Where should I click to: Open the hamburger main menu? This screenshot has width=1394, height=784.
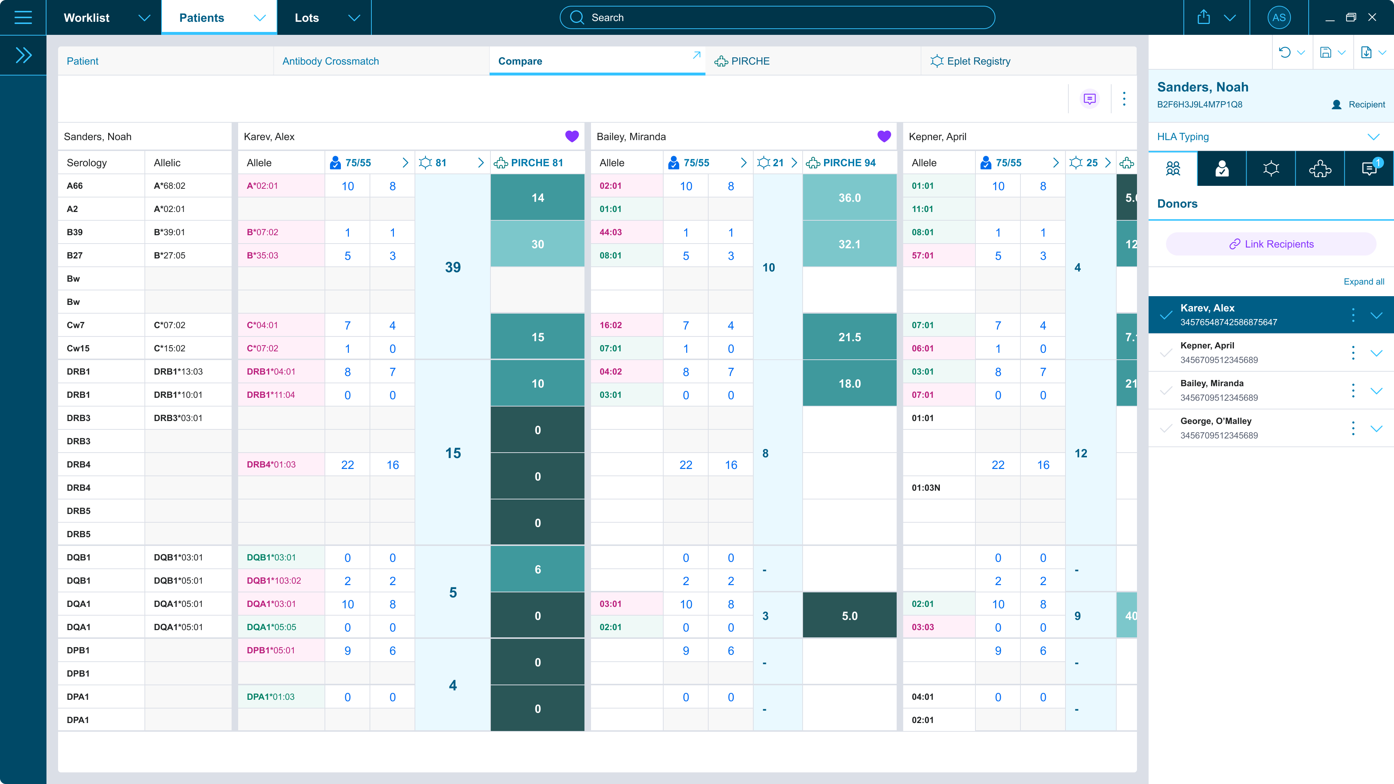coord(23,17)
